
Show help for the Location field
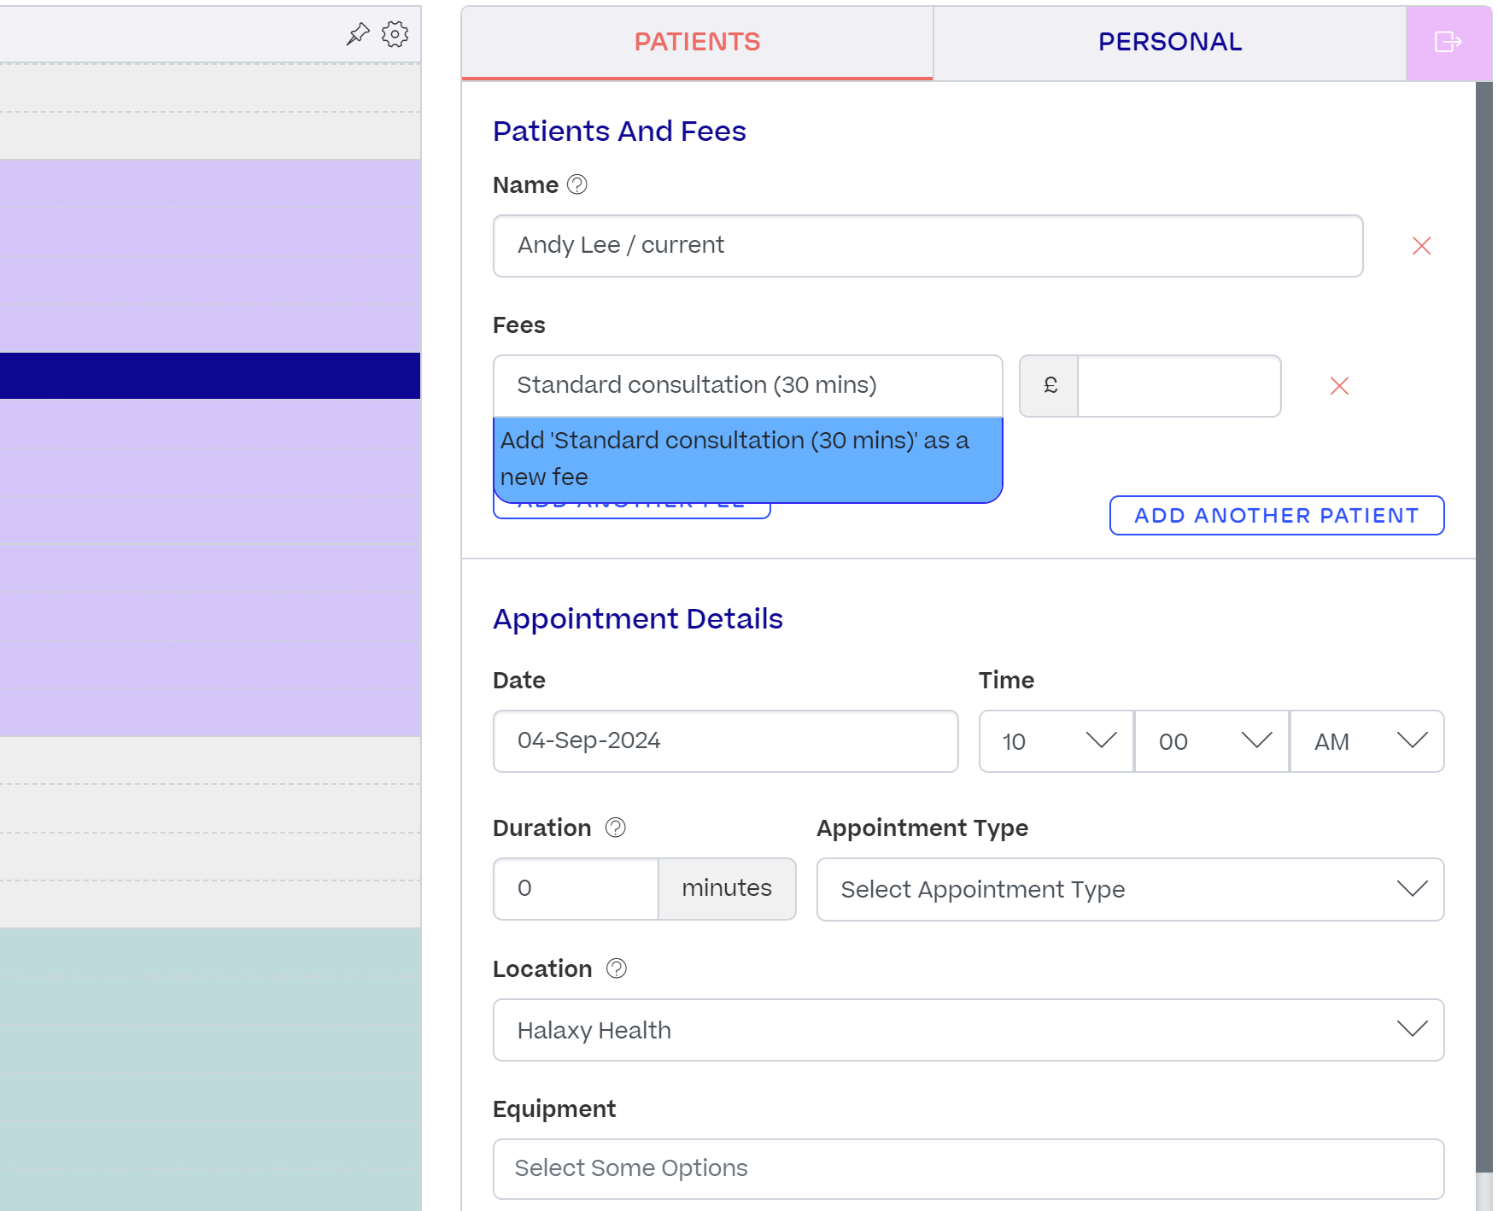(617, 968)
